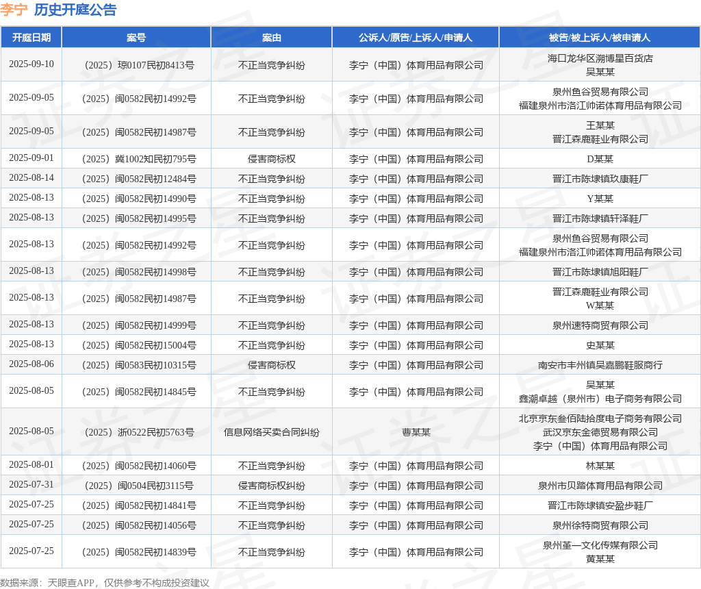Viewport: 701px width, 589px height.
Task: Click date 2025-07-31
Action: [31, 484]
